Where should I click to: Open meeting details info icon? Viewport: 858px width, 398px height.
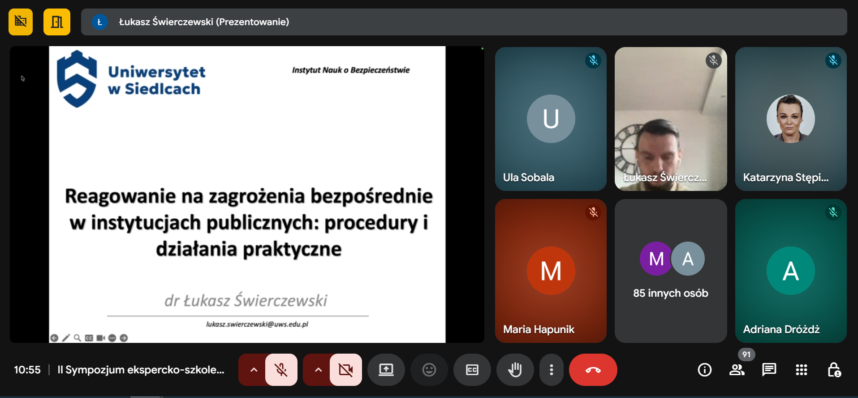pos(704,370)
